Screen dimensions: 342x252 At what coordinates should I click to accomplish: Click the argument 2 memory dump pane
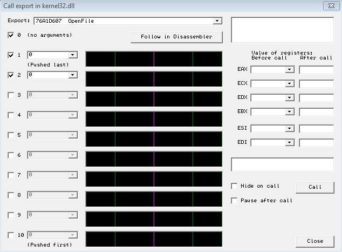pyautogui.click(x=154, y=79)
